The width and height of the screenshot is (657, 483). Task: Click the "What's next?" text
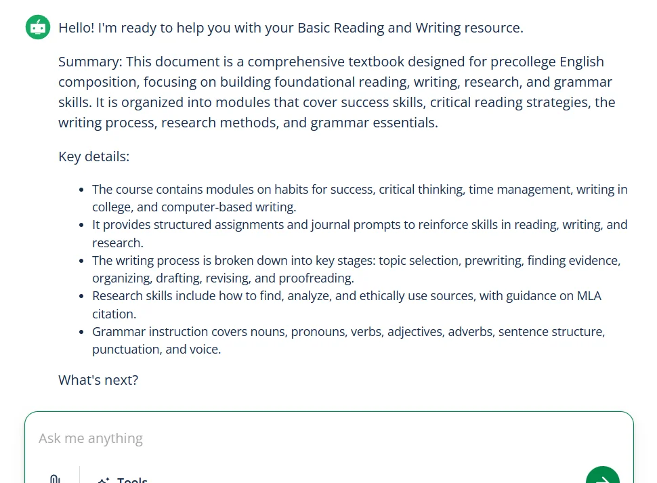pos(98,380)
